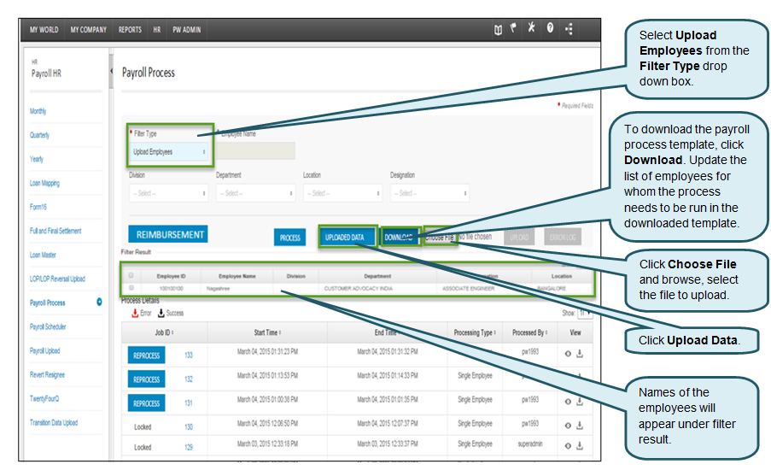771x470 pixels.
Task: Collapse the left sidebar with the arrow handle
Action: coord(112,70)
